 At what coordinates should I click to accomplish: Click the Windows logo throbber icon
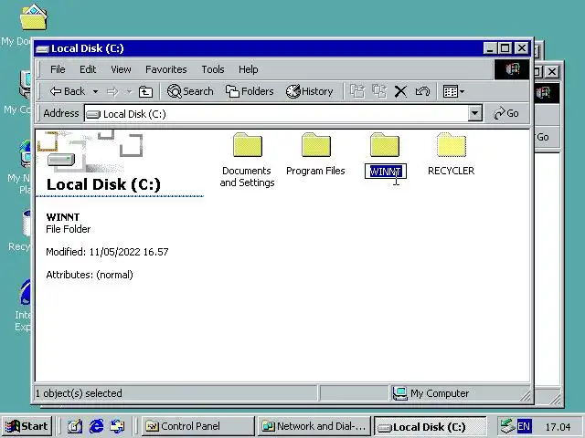[x=512, y=69]
